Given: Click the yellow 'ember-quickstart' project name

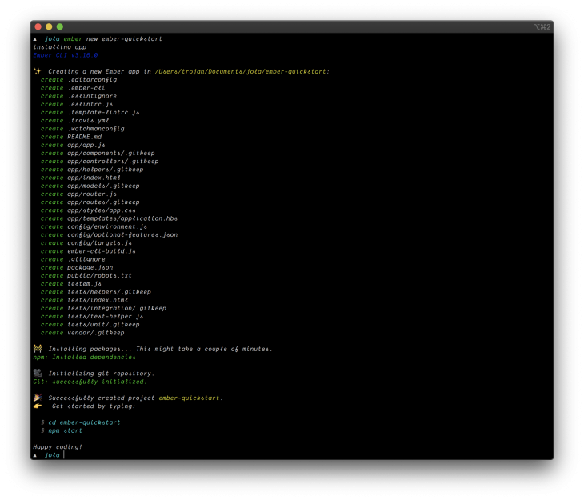Looking at the screenshot, I should click(x=190, y=398).
